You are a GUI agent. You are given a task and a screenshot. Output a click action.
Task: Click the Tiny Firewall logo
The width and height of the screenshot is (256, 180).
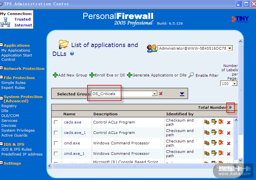[x=240, y=19]
